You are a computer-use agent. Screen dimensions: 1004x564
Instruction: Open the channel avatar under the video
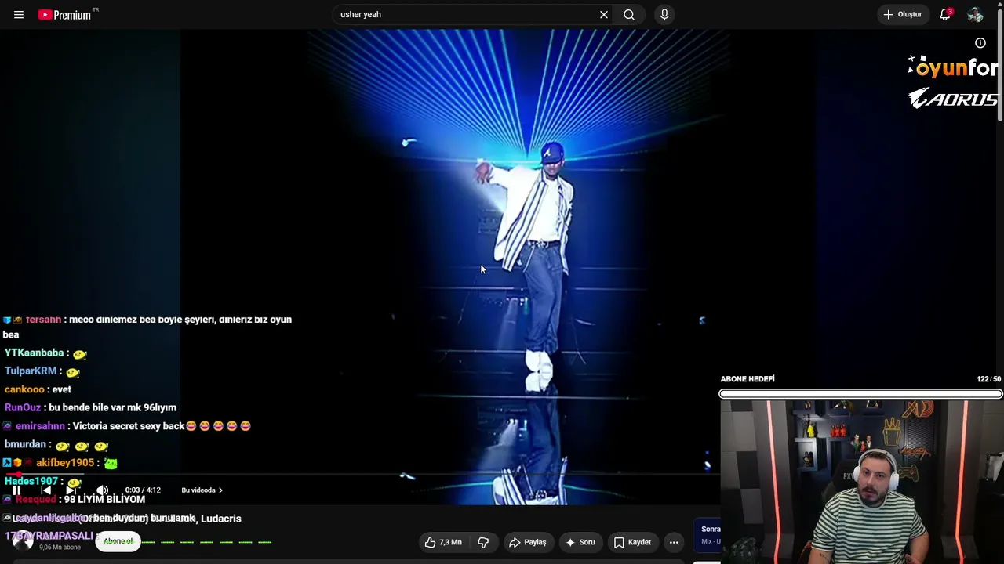coord(22,540)
